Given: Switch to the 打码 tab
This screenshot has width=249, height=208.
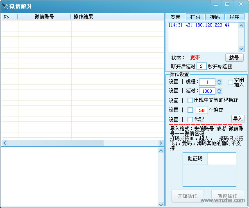Looking at the screenshot, I should pyautogui.click(x=195, y=17).
